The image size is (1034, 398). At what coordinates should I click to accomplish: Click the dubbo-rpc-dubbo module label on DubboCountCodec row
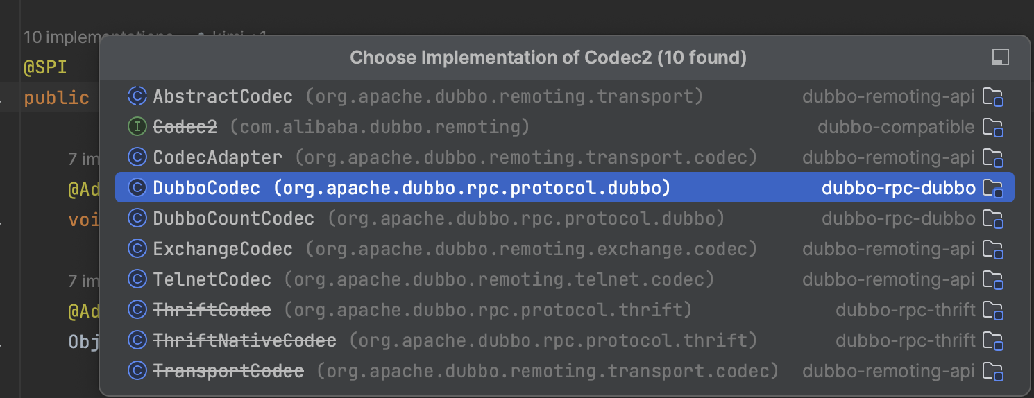(x=899, y=218)
